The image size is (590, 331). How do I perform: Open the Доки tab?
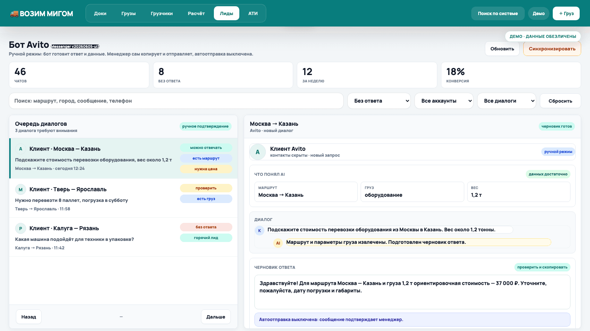point(100,13)
